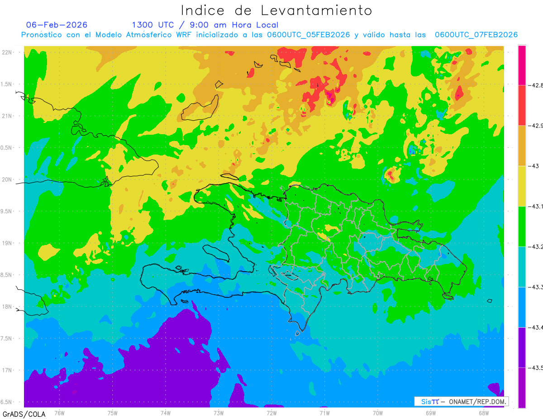Image resolution: width=543 pixels, height=419 pixels.
Task: Select the date text '06-Feb-2026'
Action: (57, 25)
